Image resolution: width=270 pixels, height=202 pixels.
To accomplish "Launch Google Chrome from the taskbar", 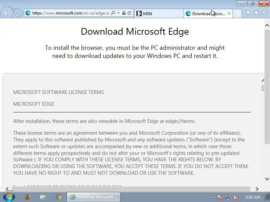I will click(58, 197).
